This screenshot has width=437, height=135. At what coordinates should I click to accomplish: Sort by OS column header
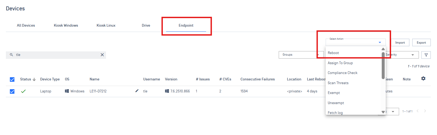click(67, 79)
